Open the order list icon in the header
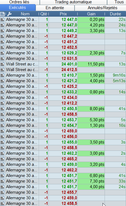Image resolution: width=126 pixels, height=206 pixels. tap(2, 14)
